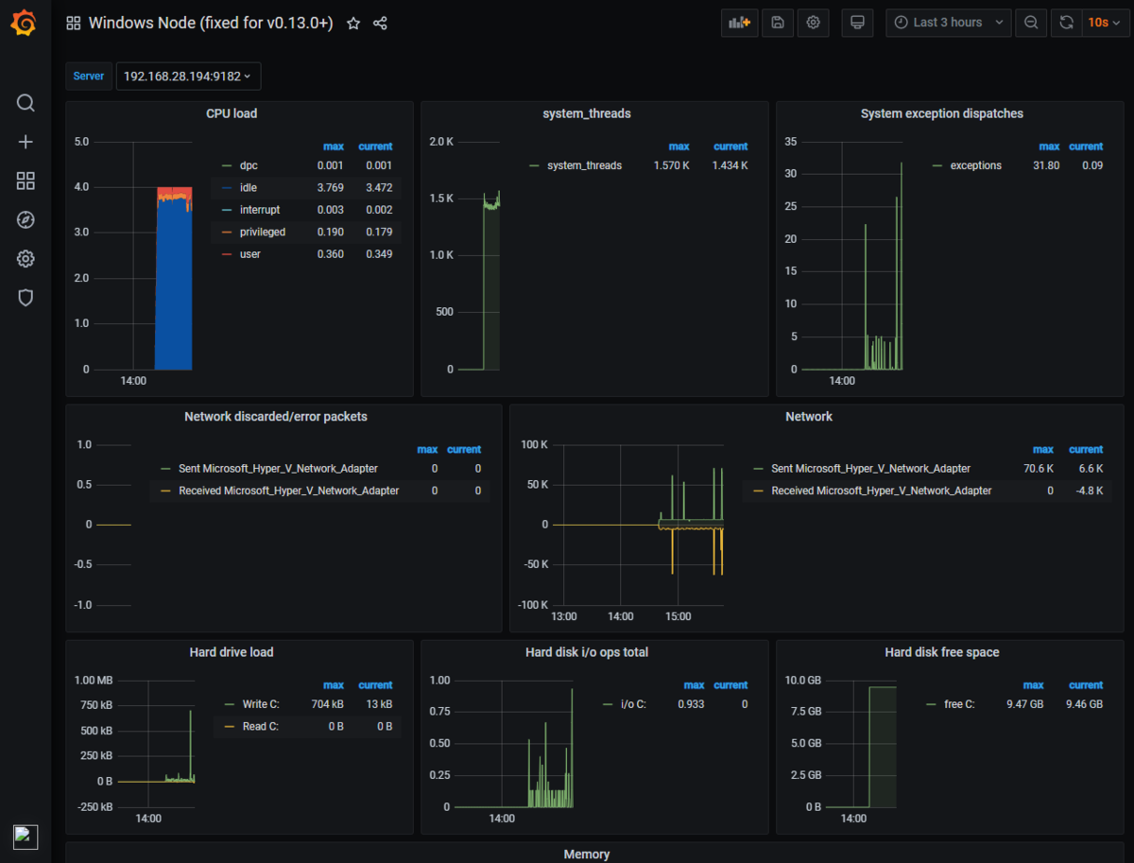
Task: Open the 10s refresh interval dropdown
Action: 1103,23
